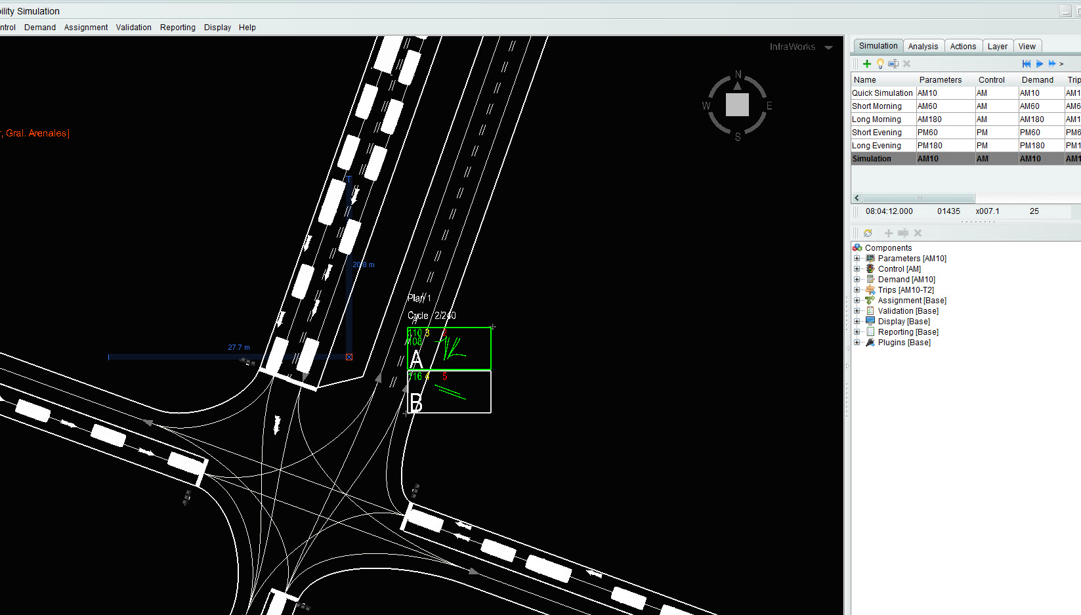Select the Components root node
This screenshot has height=615, width=1081.
(x=887, y=247)
